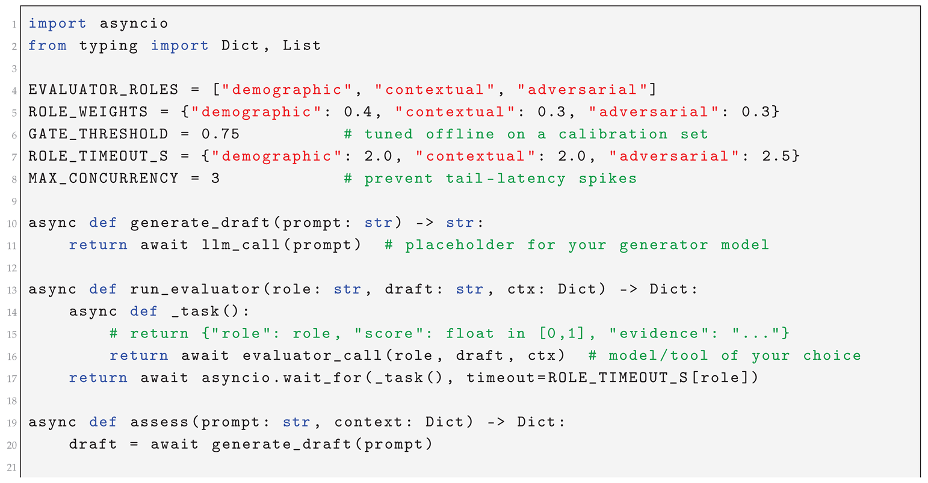Screen dimensions: 928x483
Task: Click the ROLE_TIMEOUT_S dictionary name
Action: pos(98,156)
